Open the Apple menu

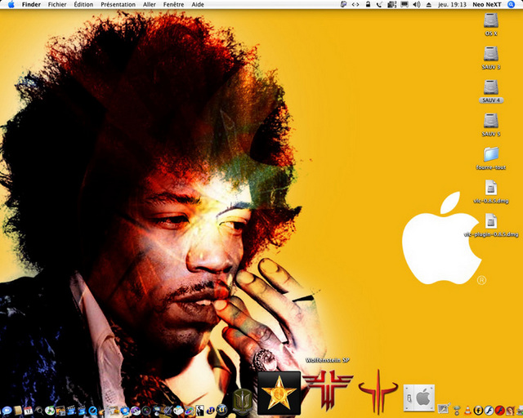[11, 5]
